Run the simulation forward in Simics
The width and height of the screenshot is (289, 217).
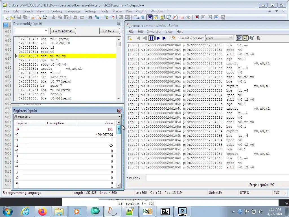click(164, 38)
